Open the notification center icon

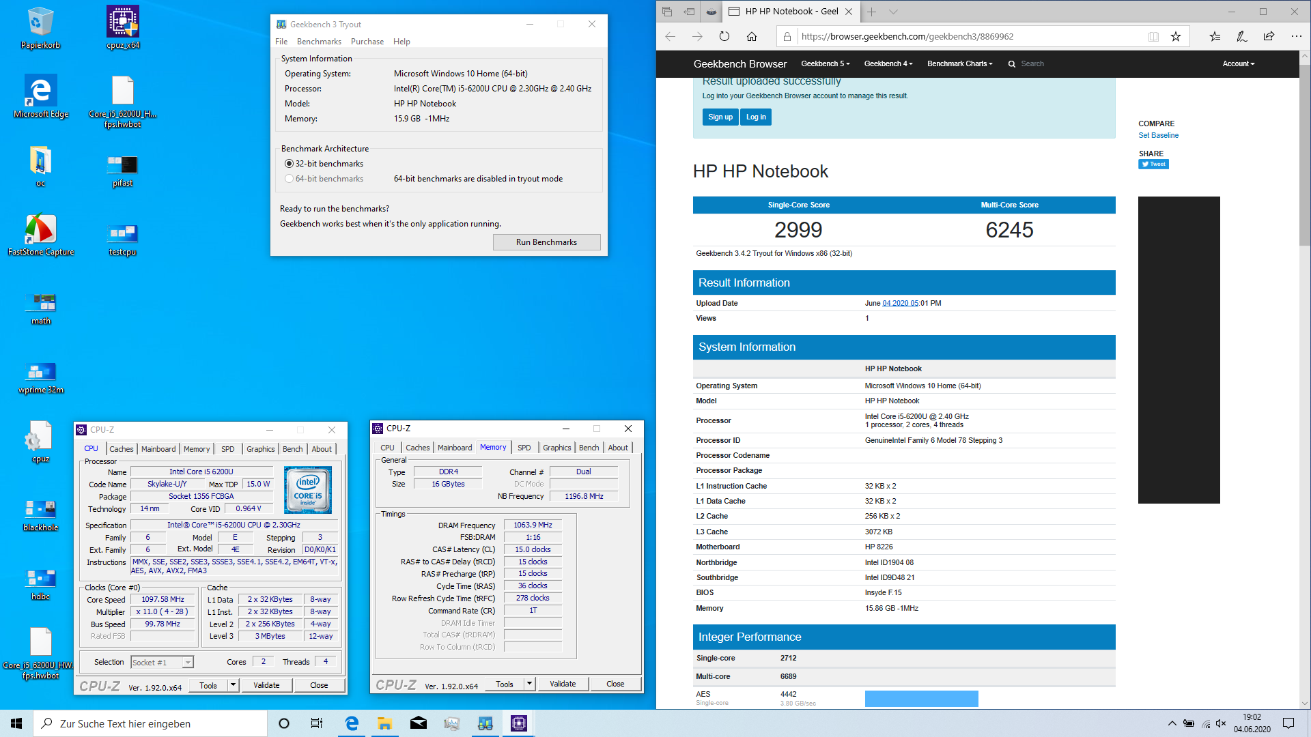[x=1288, y=723]
